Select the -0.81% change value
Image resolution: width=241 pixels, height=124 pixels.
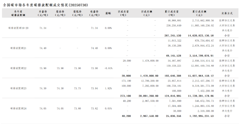(108, 68)
